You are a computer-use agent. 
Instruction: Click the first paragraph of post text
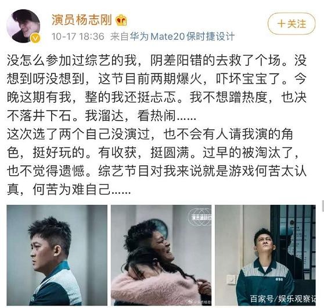tap(157, 88)
